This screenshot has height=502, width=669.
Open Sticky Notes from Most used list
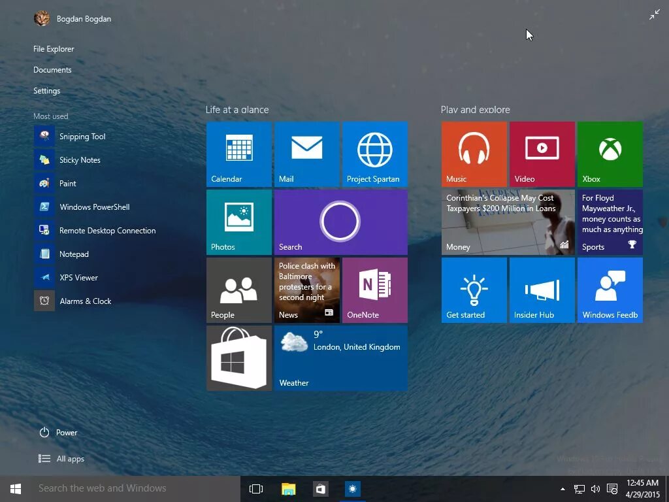(67, 160)
